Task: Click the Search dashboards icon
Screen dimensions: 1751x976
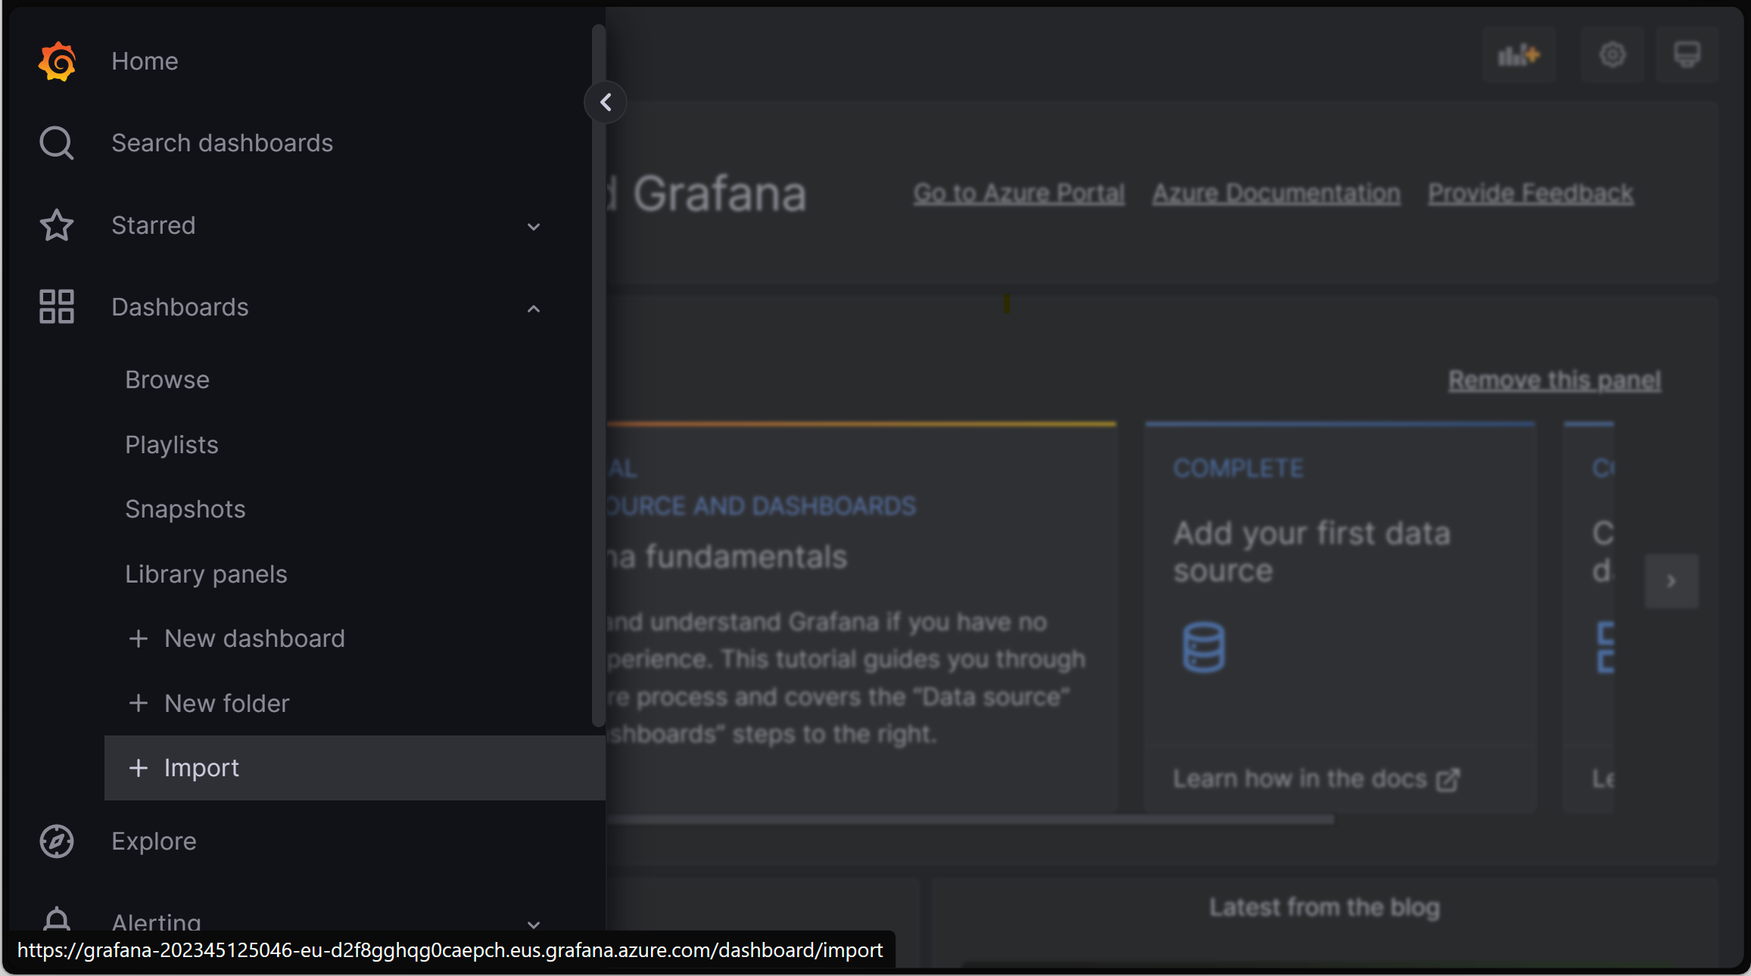Action: pos(55,143)
